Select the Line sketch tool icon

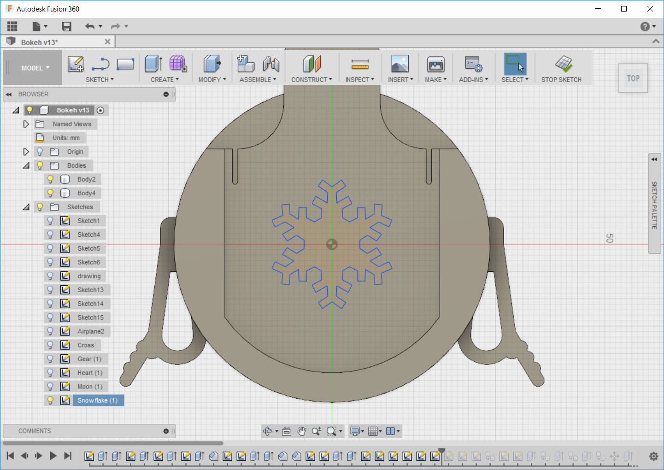[100, 65]
